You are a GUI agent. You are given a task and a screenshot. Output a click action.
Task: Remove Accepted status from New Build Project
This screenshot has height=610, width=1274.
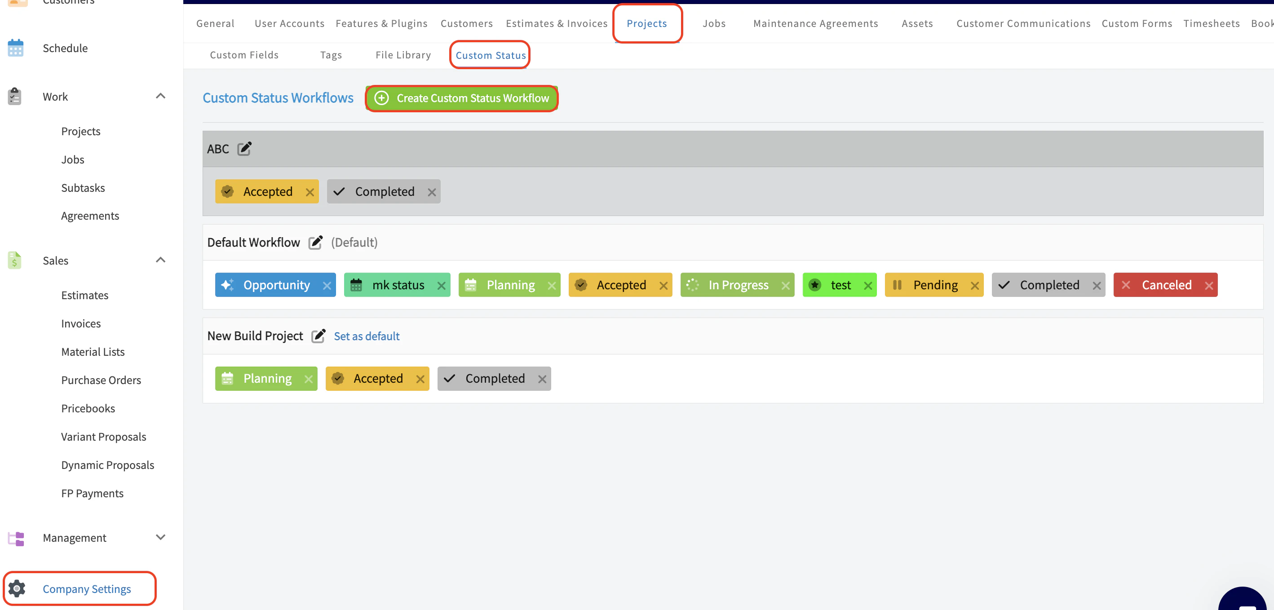(x=420, y=379)
